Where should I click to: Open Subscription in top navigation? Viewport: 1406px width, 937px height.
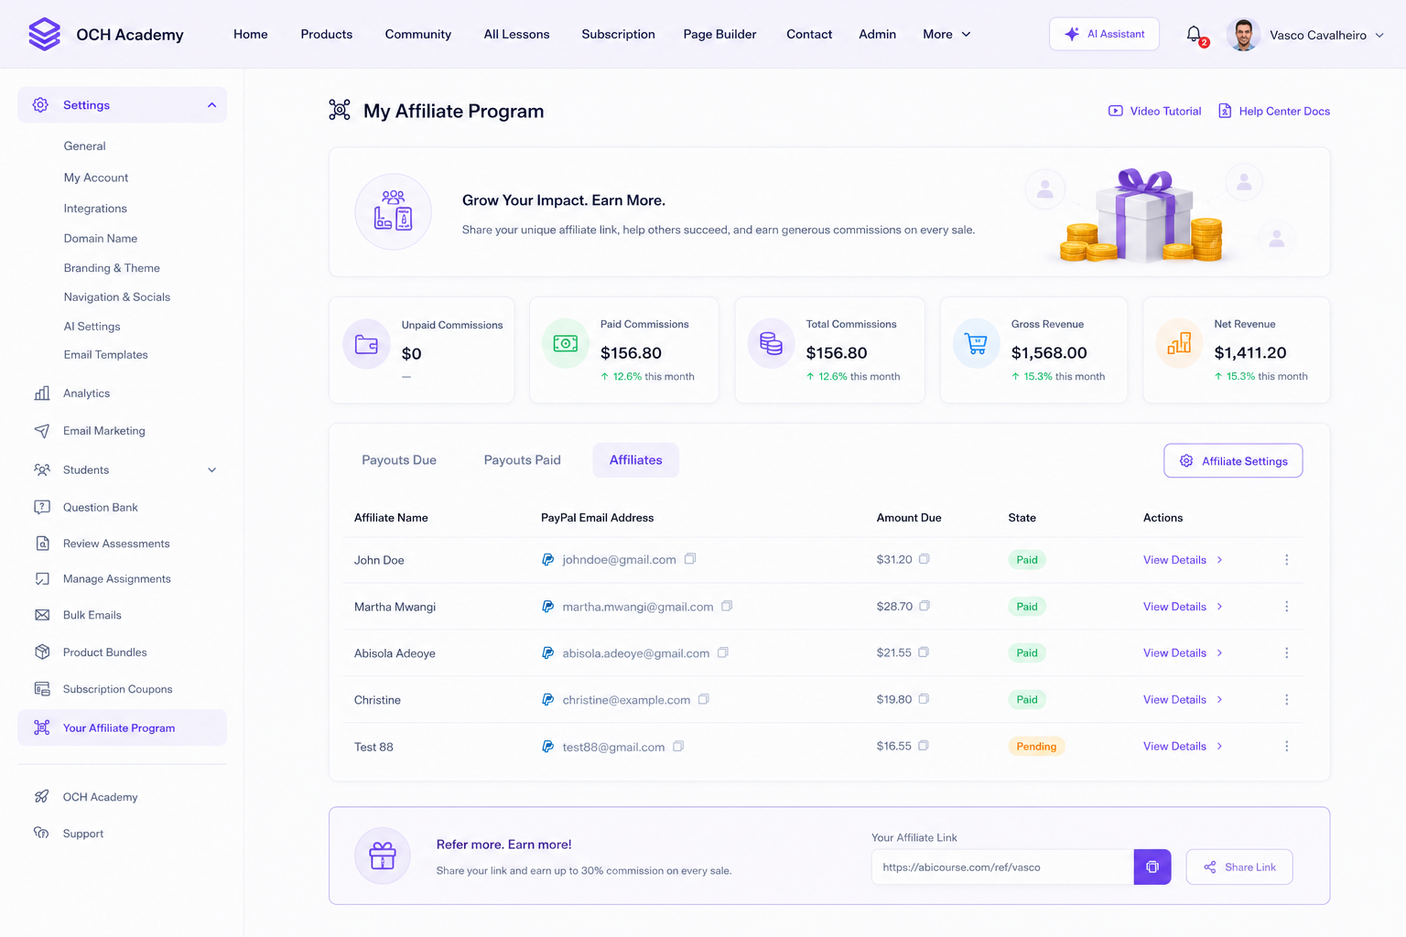[619, 34]
